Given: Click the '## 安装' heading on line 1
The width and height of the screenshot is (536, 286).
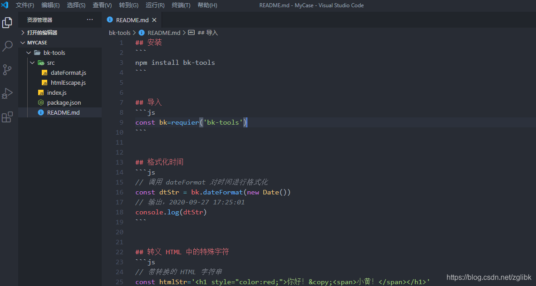Looking at the screenshot, I should 149,42.
